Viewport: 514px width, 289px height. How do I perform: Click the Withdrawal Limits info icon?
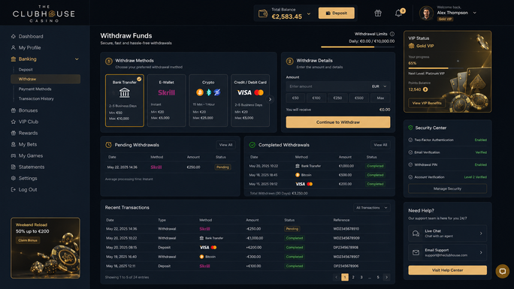click(392, 34)
